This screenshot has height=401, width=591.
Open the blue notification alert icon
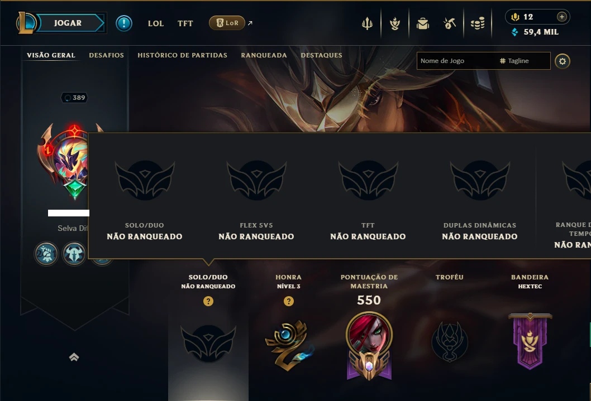124,23
